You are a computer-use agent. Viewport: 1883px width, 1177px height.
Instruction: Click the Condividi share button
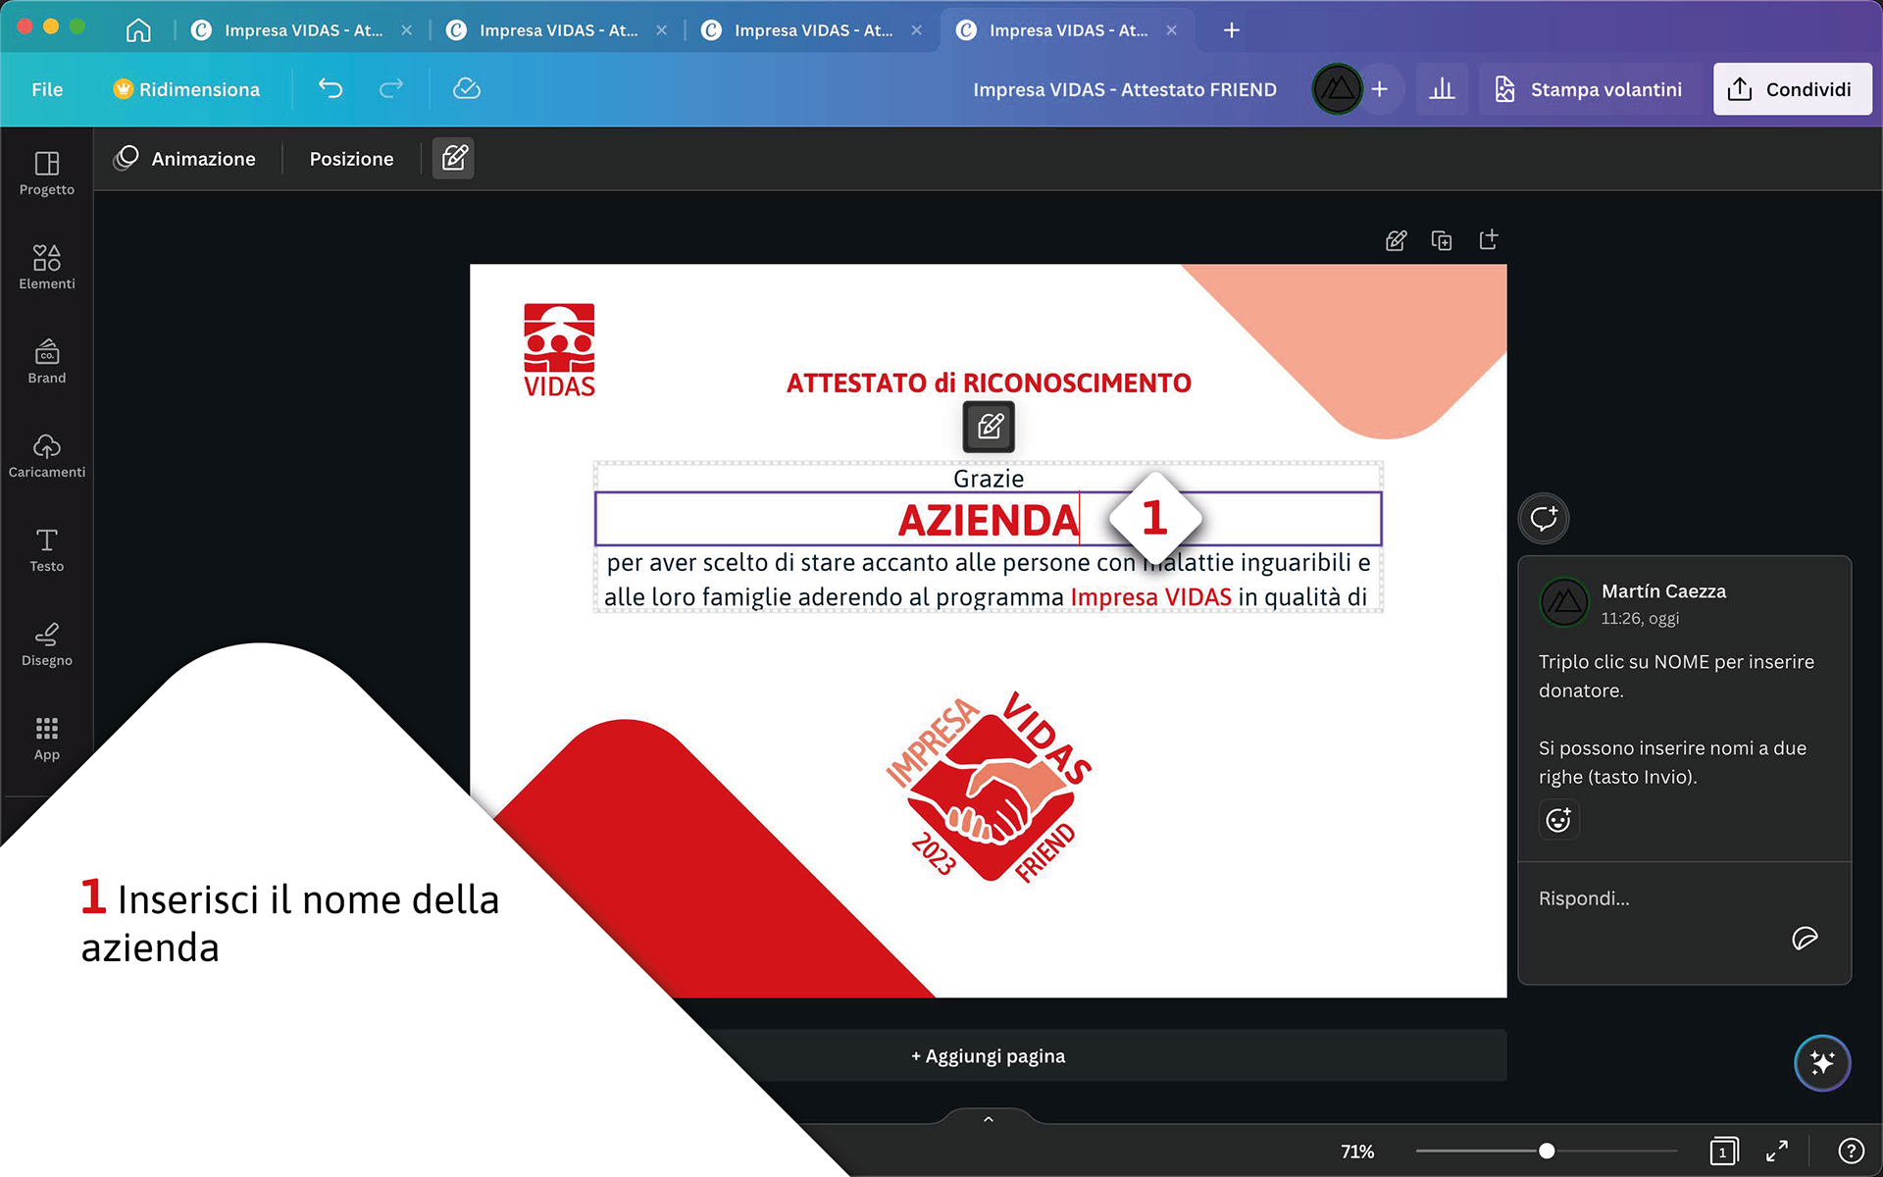[1792, 89]
